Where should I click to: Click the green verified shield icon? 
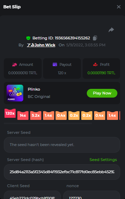[28, 38]
